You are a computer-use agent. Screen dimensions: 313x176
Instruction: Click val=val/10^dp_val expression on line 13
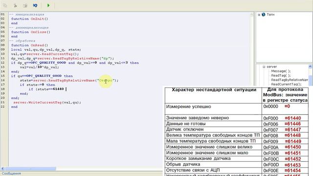(x=40, y=67)
